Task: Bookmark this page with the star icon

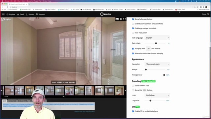Action: click(197, 7)
